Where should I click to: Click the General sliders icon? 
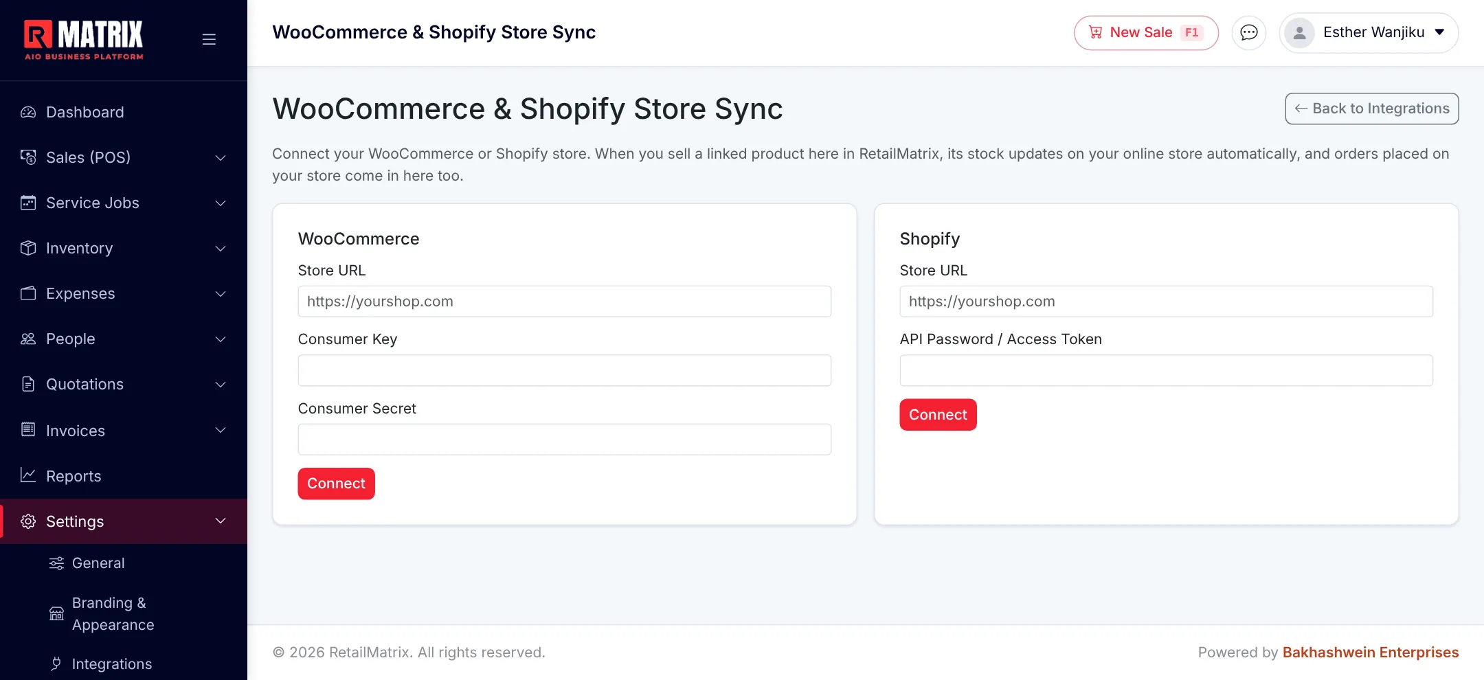56,563
